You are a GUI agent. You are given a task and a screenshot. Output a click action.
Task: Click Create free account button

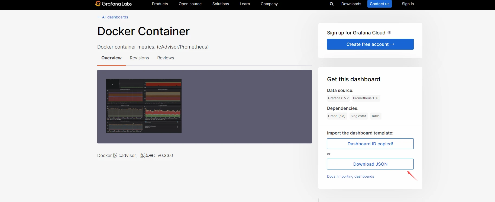(370, 44)
